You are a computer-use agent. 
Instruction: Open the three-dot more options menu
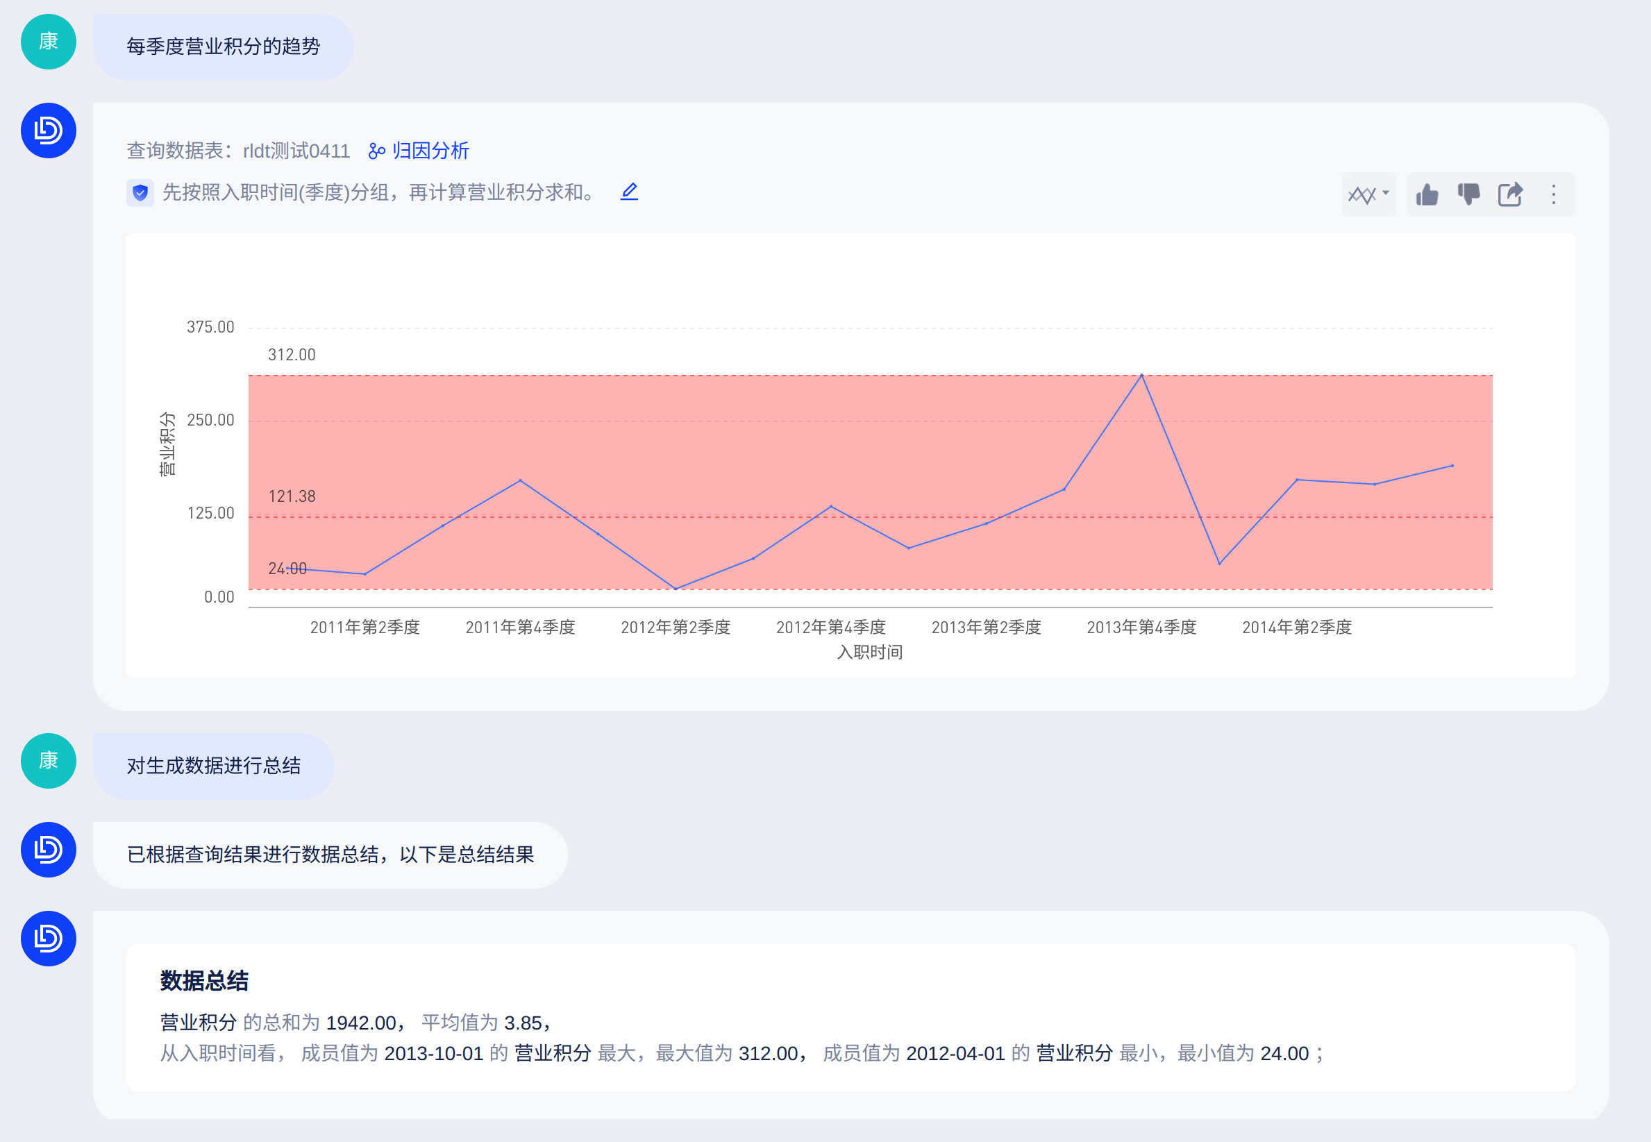[1553, 194]
